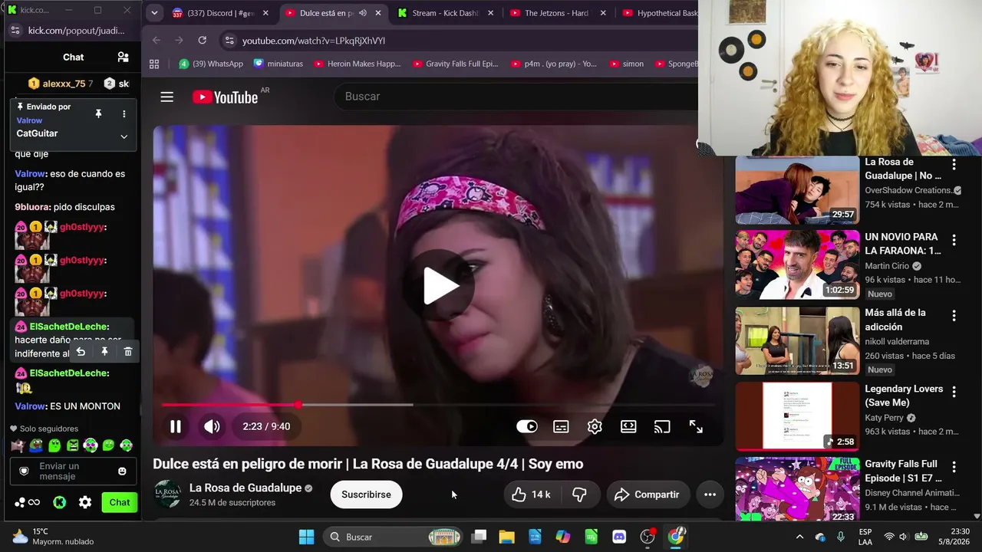Open Kick chat user list icon
This screenshot has width=982, height=552.
point(123,57)
